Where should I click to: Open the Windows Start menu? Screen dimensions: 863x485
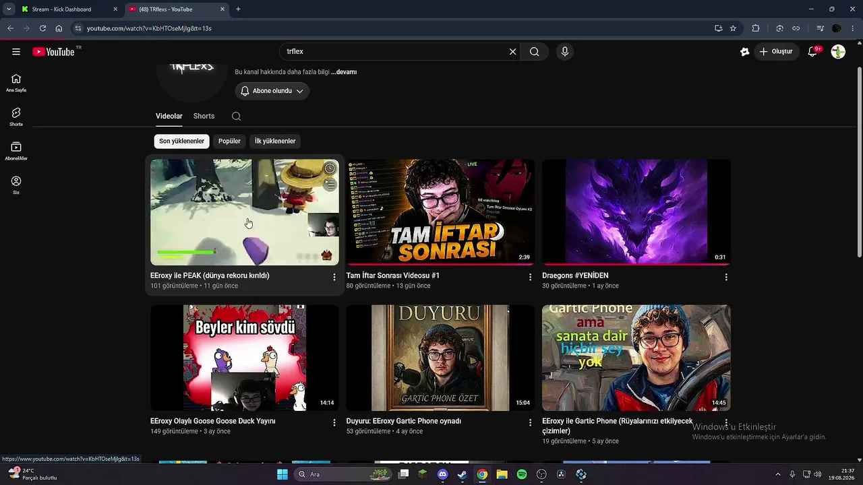point(282,474)
